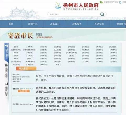Click the mobile phone icon at top
Image resolution: width=126 pixels, height=115 pixels.
tap(120, 2)
